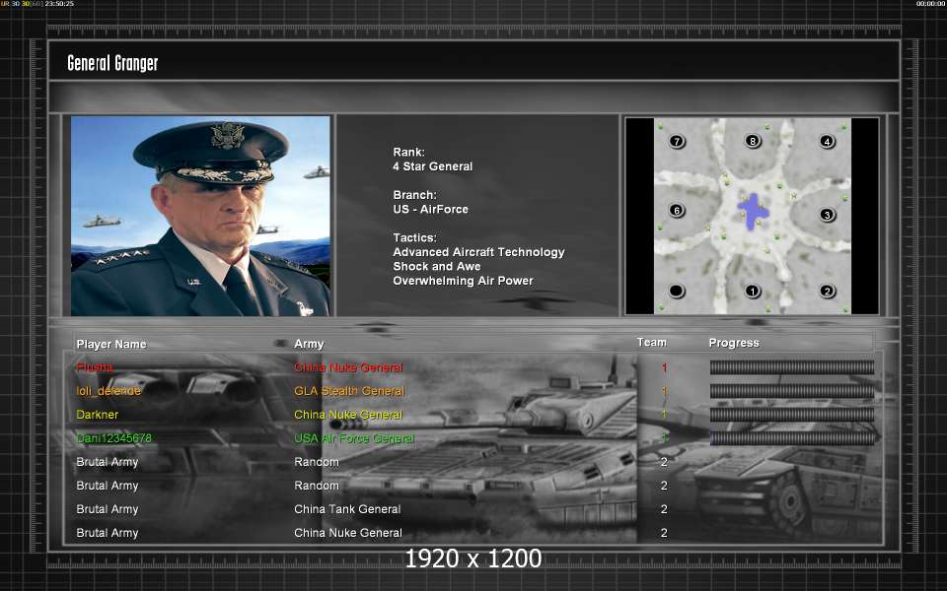Click start position marker 2 on minimap
The image size is (947, 591).
tap(827, 292)
